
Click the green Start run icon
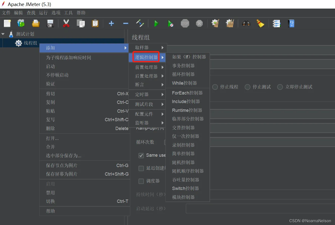tap(156, 24)
